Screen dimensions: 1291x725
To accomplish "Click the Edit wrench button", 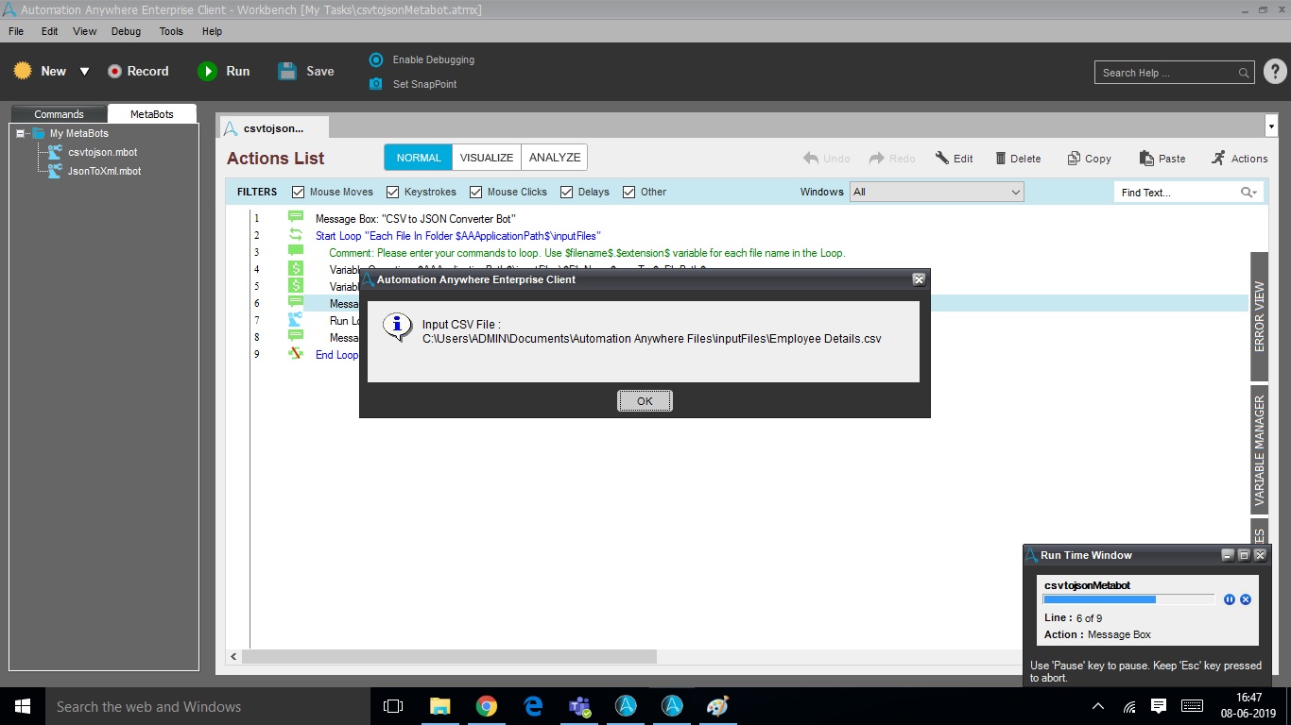I will click(x=955, y=159).
